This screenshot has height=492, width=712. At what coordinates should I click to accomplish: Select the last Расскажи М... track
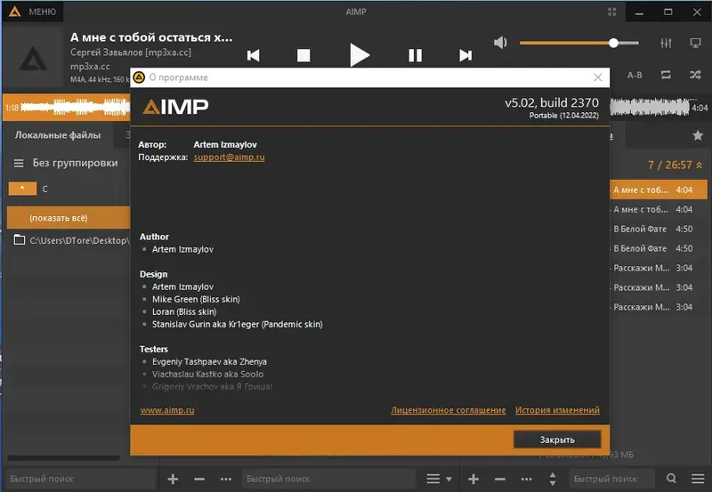tap(658, 307)
